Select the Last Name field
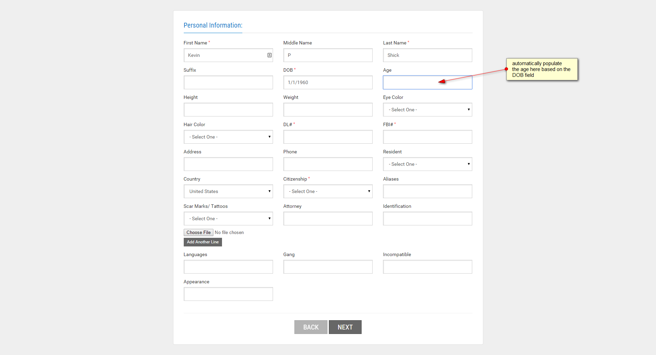The height and width of the screenshot is (355, 656). (x=427, y=55)
